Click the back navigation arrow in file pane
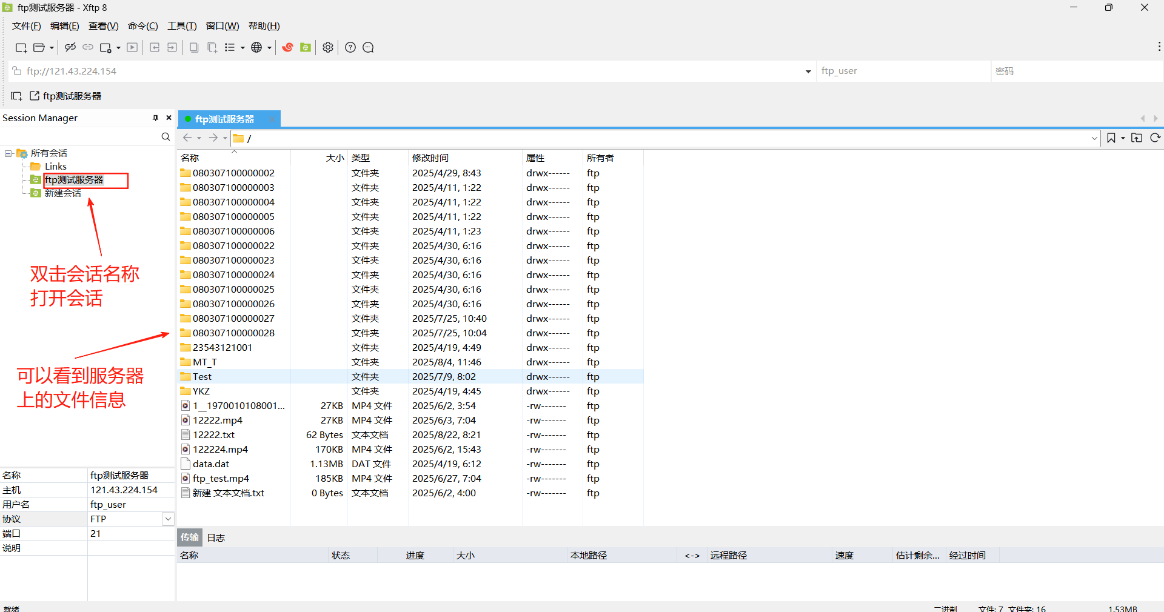1164x612 pixels. pyautogui.click(x=187, y=138)
